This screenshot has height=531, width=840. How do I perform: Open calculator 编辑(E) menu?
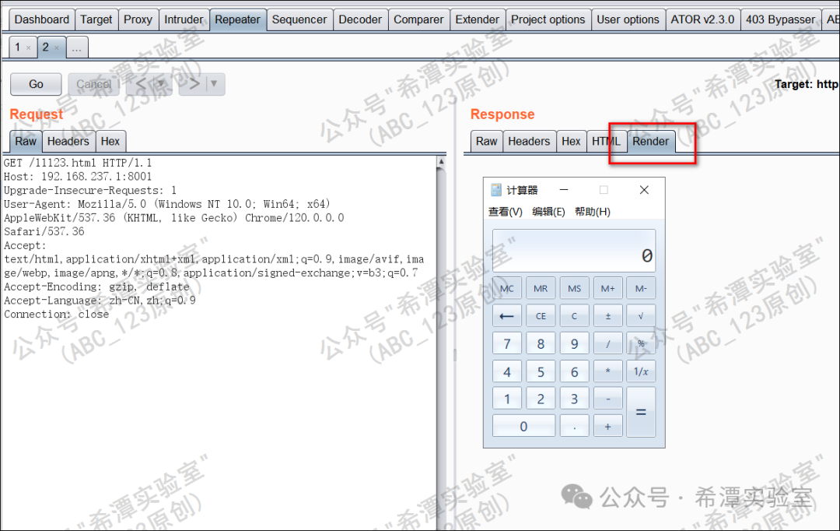click(x=548, y=212)
